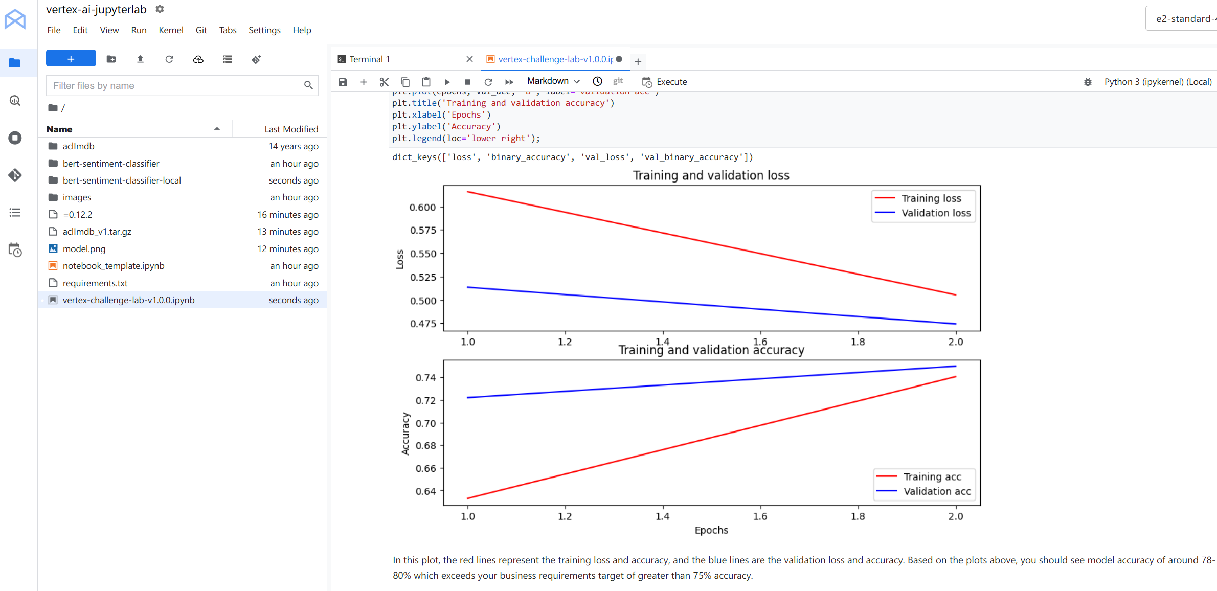Cut the selected cell with scissors icon
This screenshot has height=591, width=1217.
point(385,82)
